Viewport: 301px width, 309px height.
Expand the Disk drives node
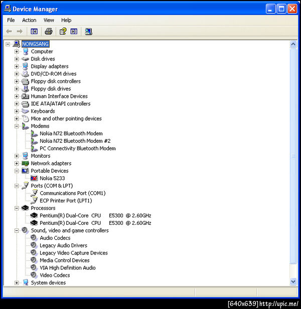17,59
